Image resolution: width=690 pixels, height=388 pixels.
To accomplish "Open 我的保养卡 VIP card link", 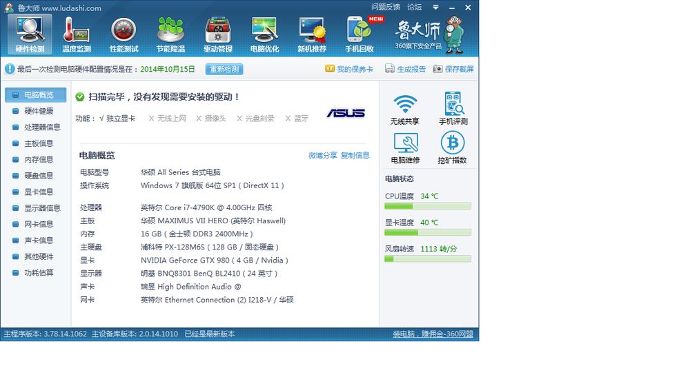I will pos(349,69).
